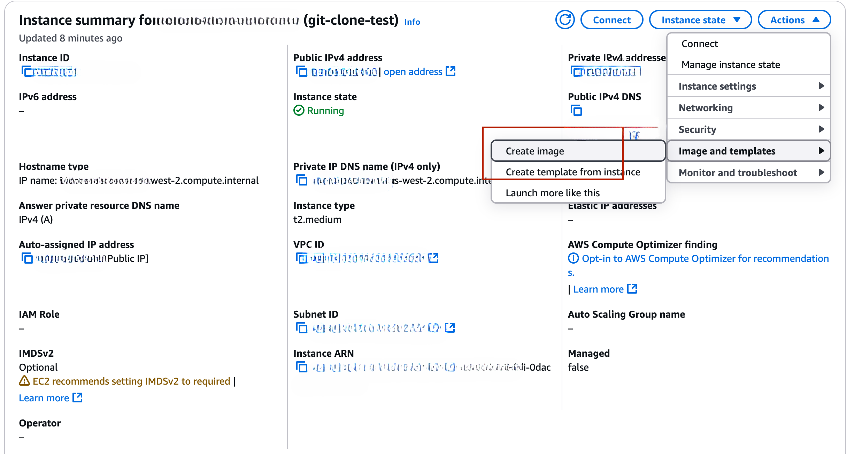Copy the Instance ARN
Screen dimensions: 847x454
point(301,367)
